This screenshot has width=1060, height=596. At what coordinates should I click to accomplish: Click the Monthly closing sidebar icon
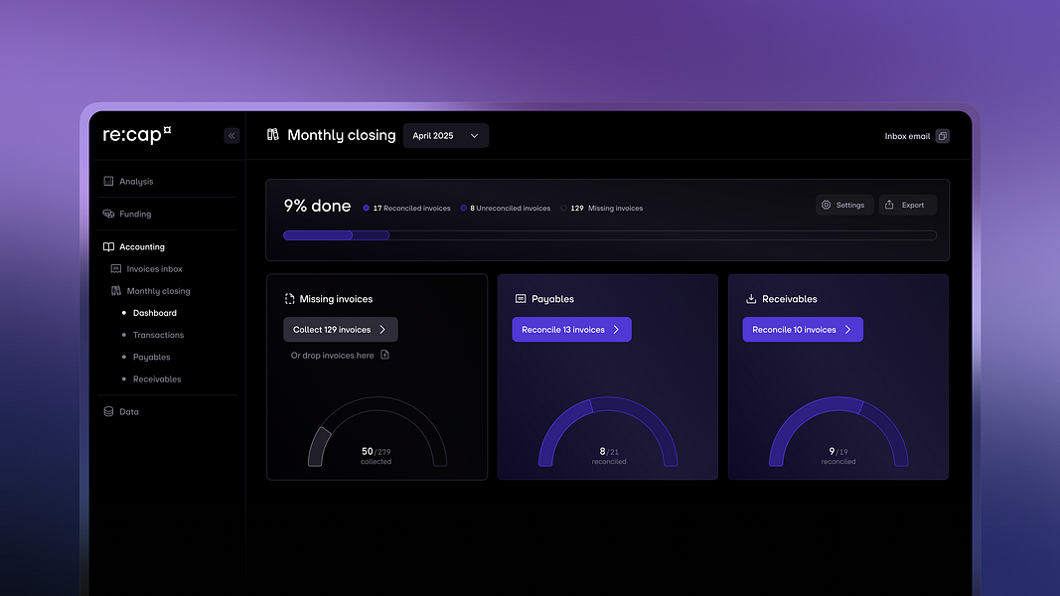(x=116, y=291)
